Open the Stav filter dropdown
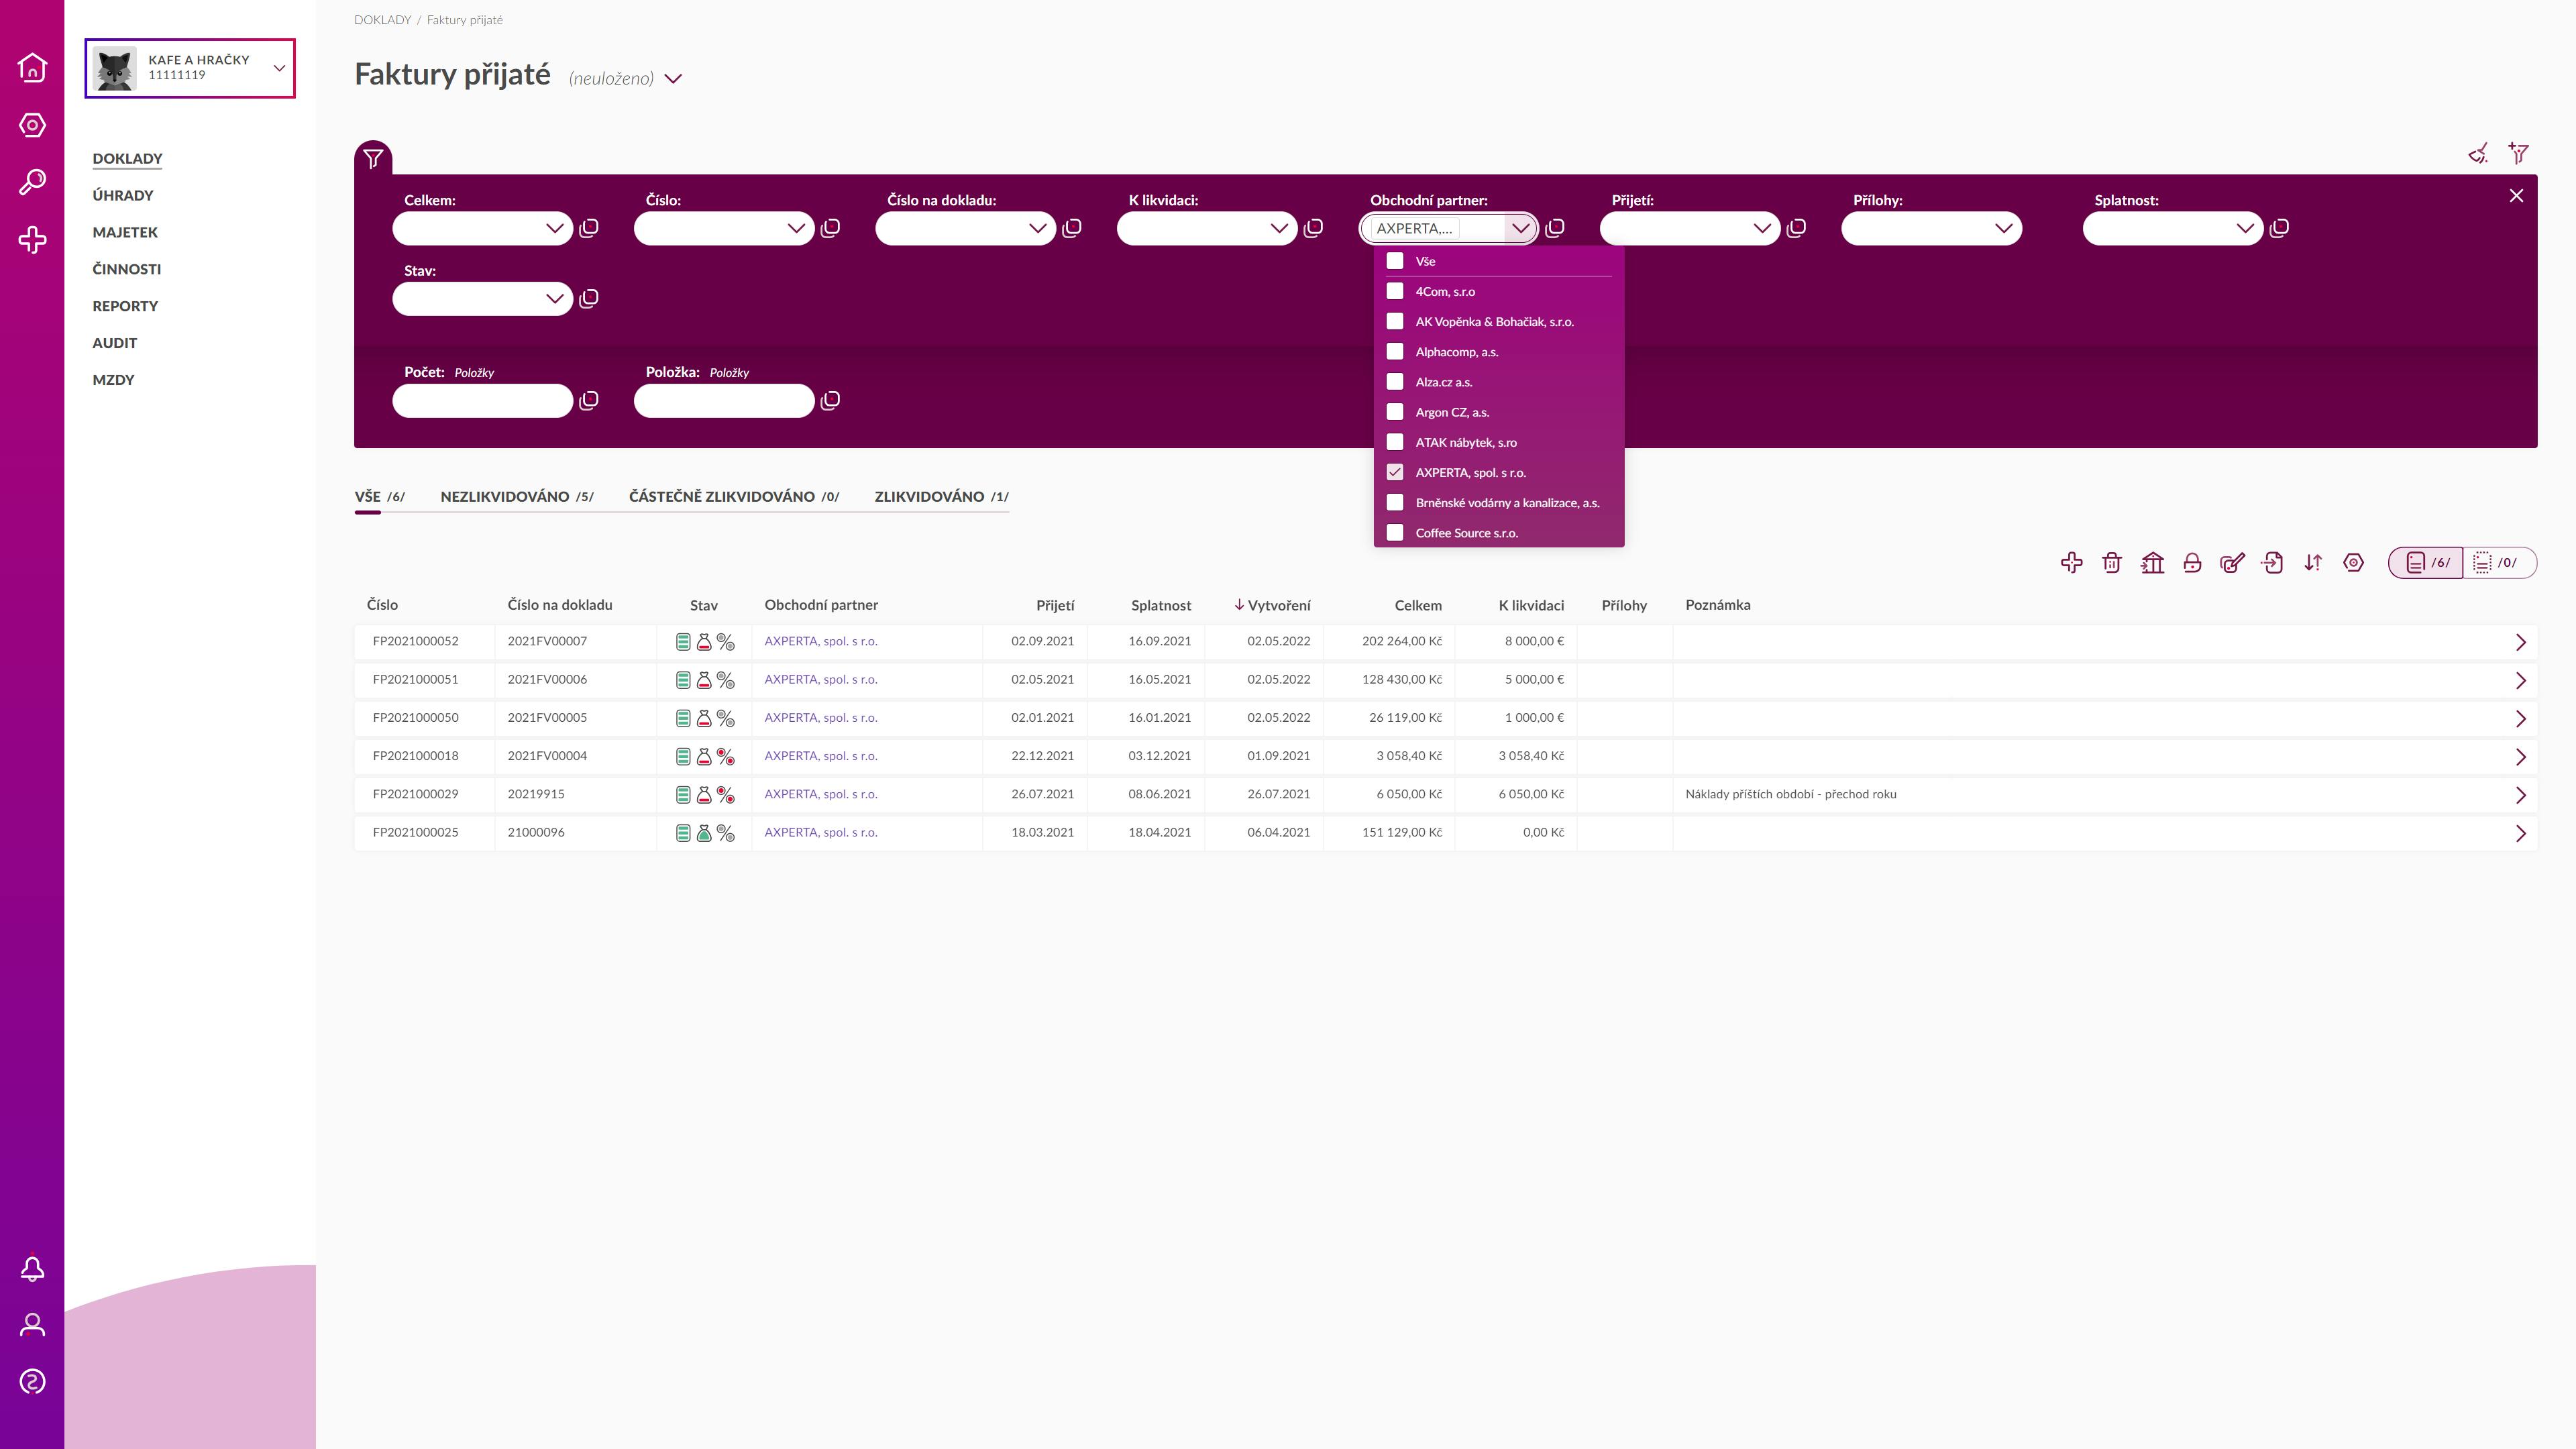The height and width of the screenshot is (1449, 2576). click(x=554, y=299)
